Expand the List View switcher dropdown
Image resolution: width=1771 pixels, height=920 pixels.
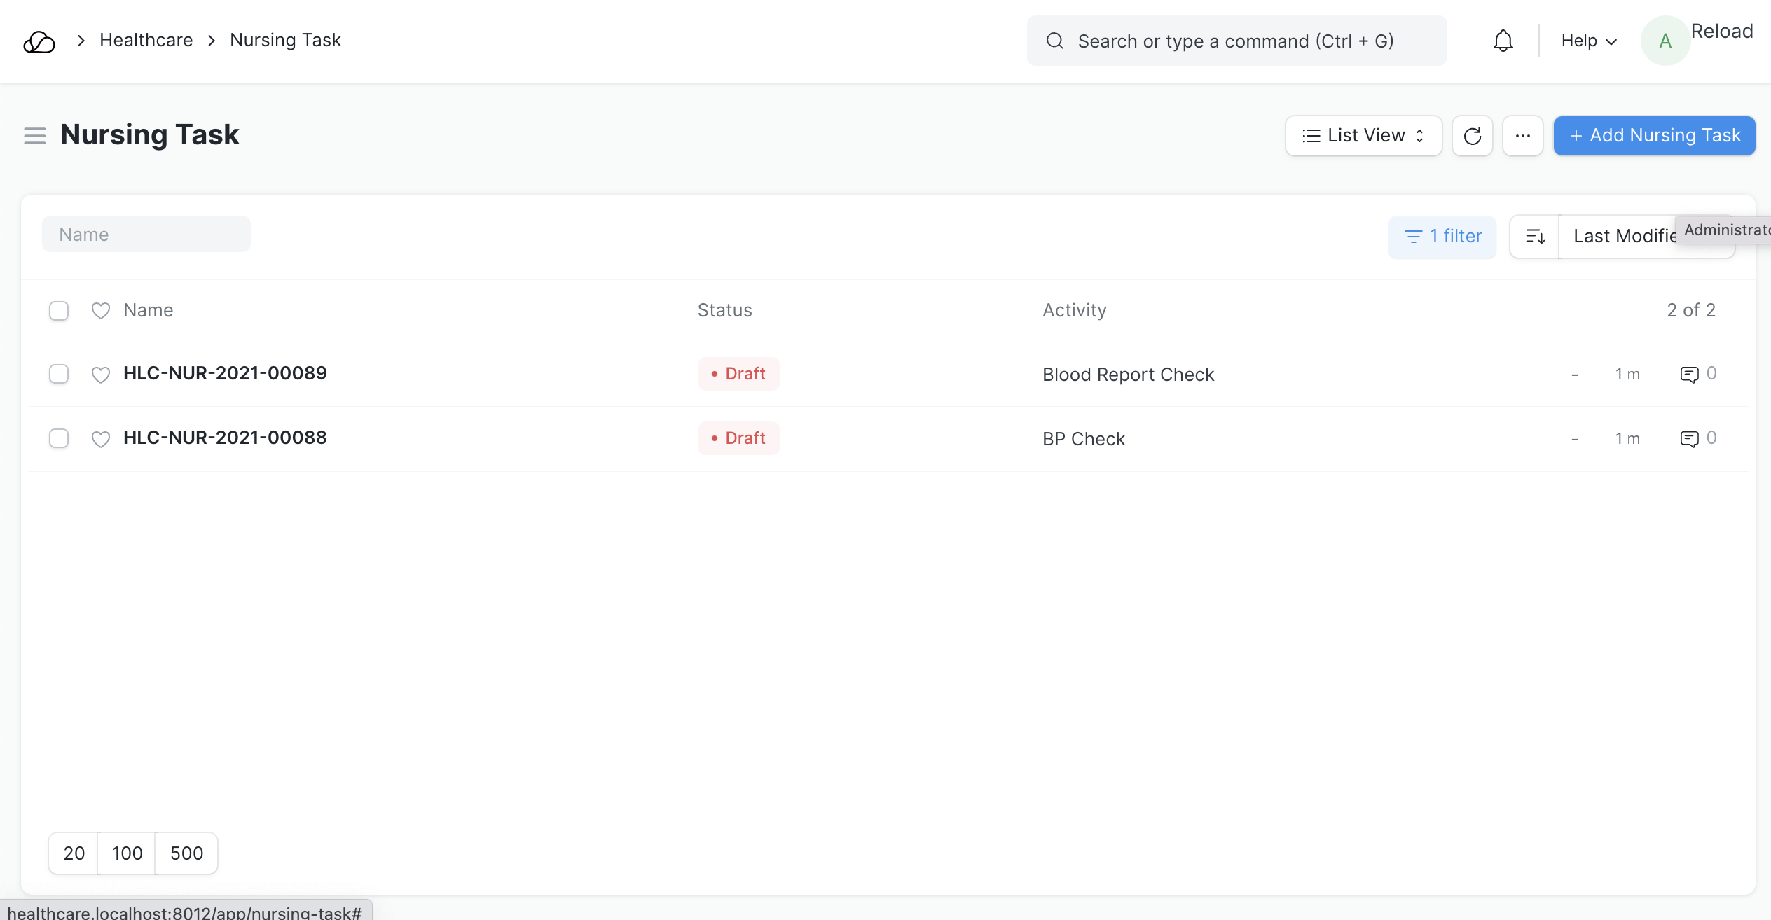pos(1363,135)
